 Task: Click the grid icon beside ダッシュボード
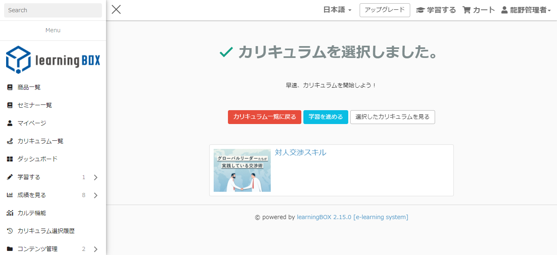pos(10,159)
